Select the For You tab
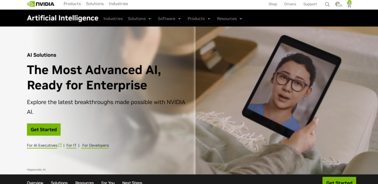This screenshot has width=378, height=184. 108,182
